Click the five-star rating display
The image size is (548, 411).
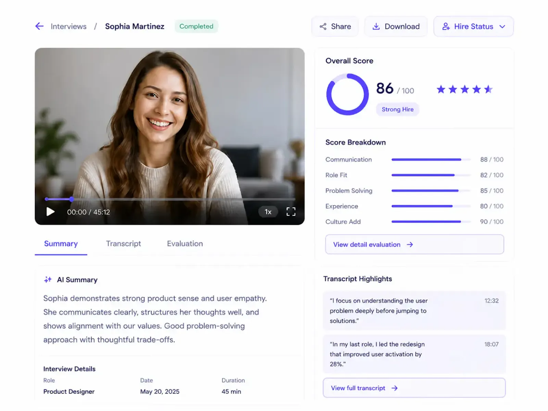tap(464, 89)
